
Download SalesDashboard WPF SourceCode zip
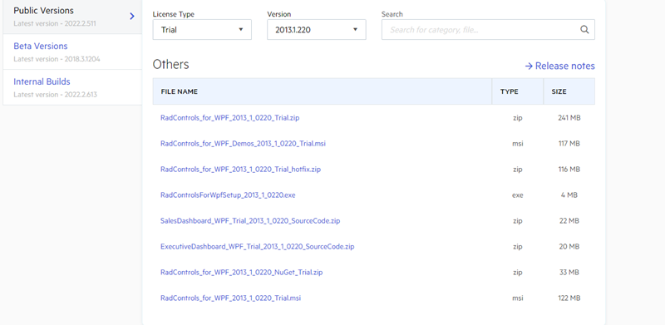[x=250, y=221]
